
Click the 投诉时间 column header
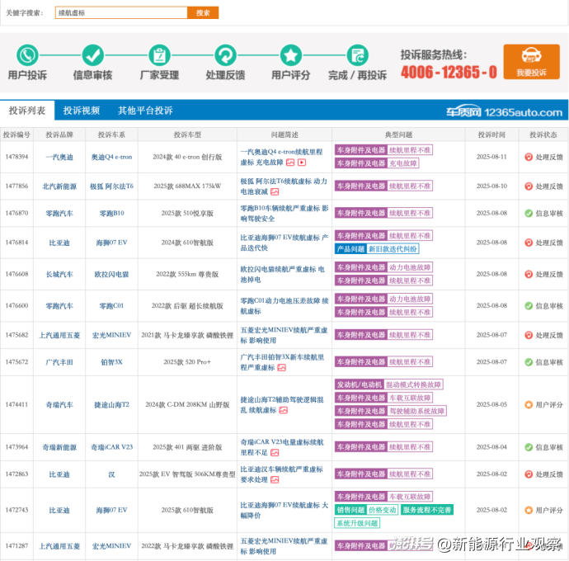[491, 134]
